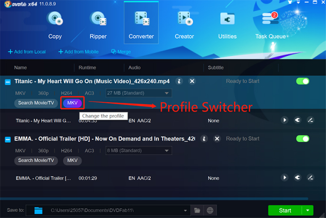
Task: Open the skin shirt icon in title bar
Action: tap(290, 2)
